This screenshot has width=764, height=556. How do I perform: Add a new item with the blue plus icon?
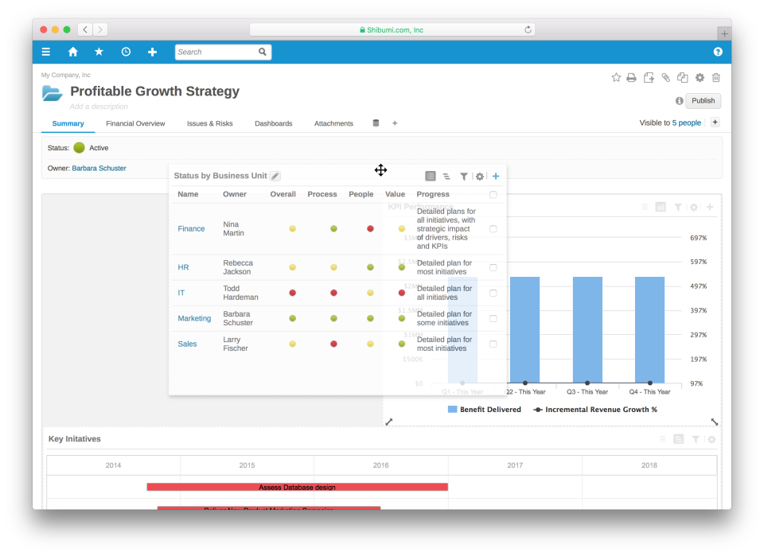(x=496, y=176)
